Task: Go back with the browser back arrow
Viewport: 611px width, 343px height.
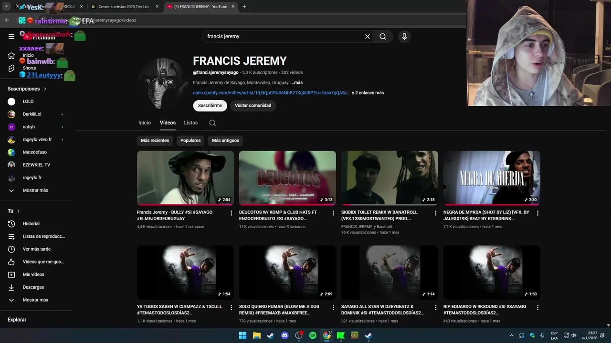Action: point(7,20)
